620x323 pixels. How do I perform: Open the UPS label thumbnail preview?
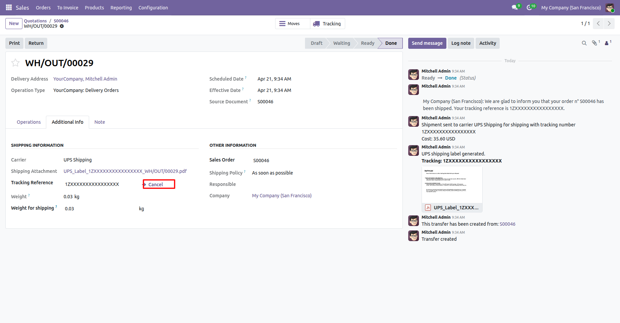tap(452, 185)
